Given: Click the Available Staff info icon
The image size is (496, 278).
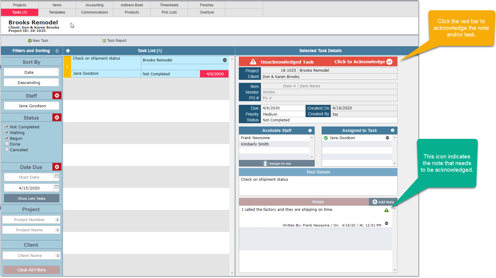Looking at the screenshot, I should coord(310,130).
